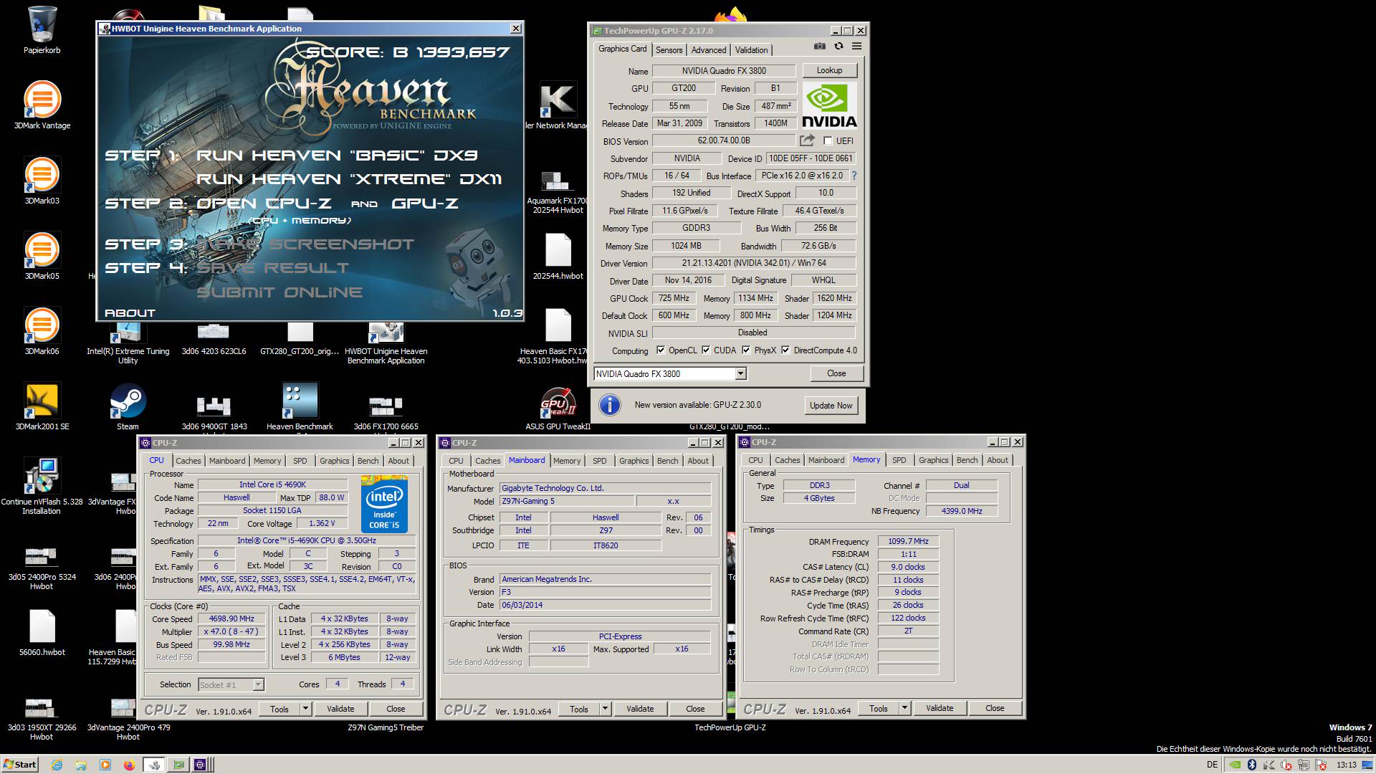Click 'Save Result' in HWBOT Heaven

click(x=272, y=268)
